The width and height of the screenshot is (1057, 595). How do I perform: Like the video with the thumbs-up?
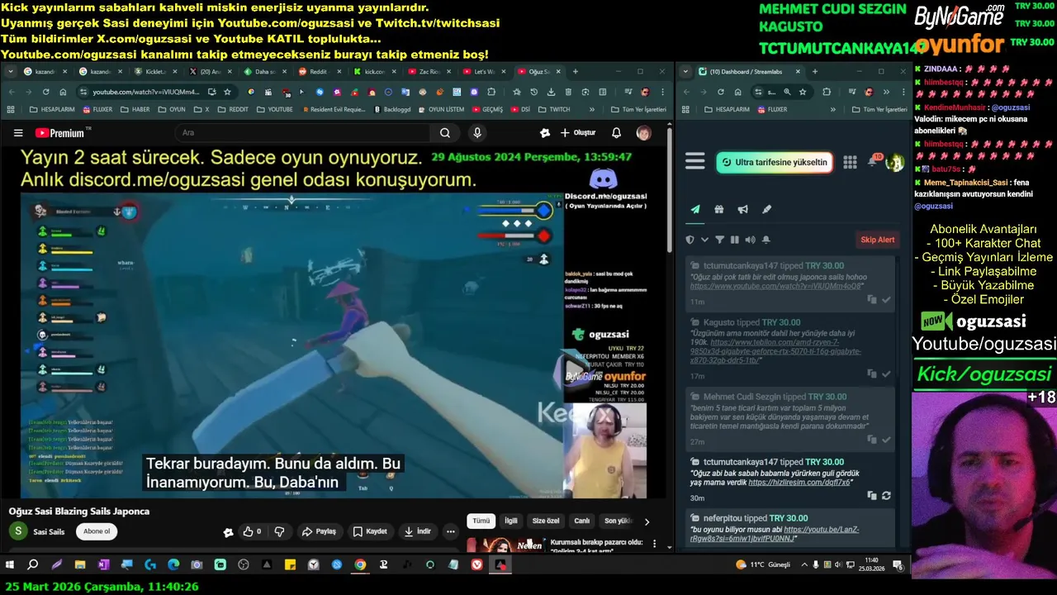coord(252,531)
